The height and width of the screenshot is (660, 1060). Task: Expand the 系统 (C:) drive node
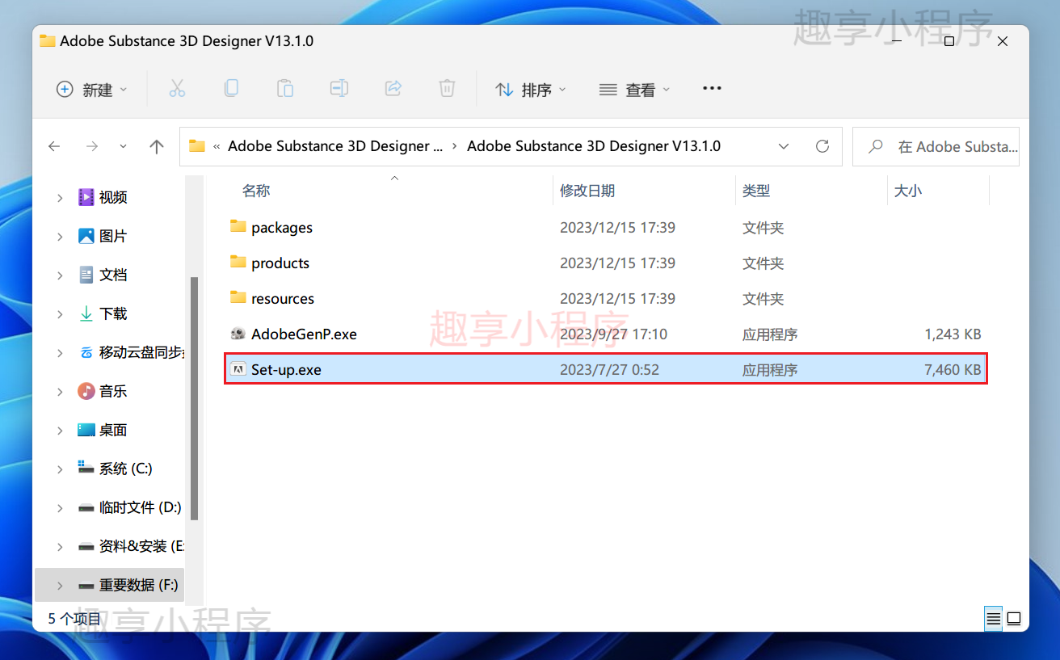coord(60,469)
